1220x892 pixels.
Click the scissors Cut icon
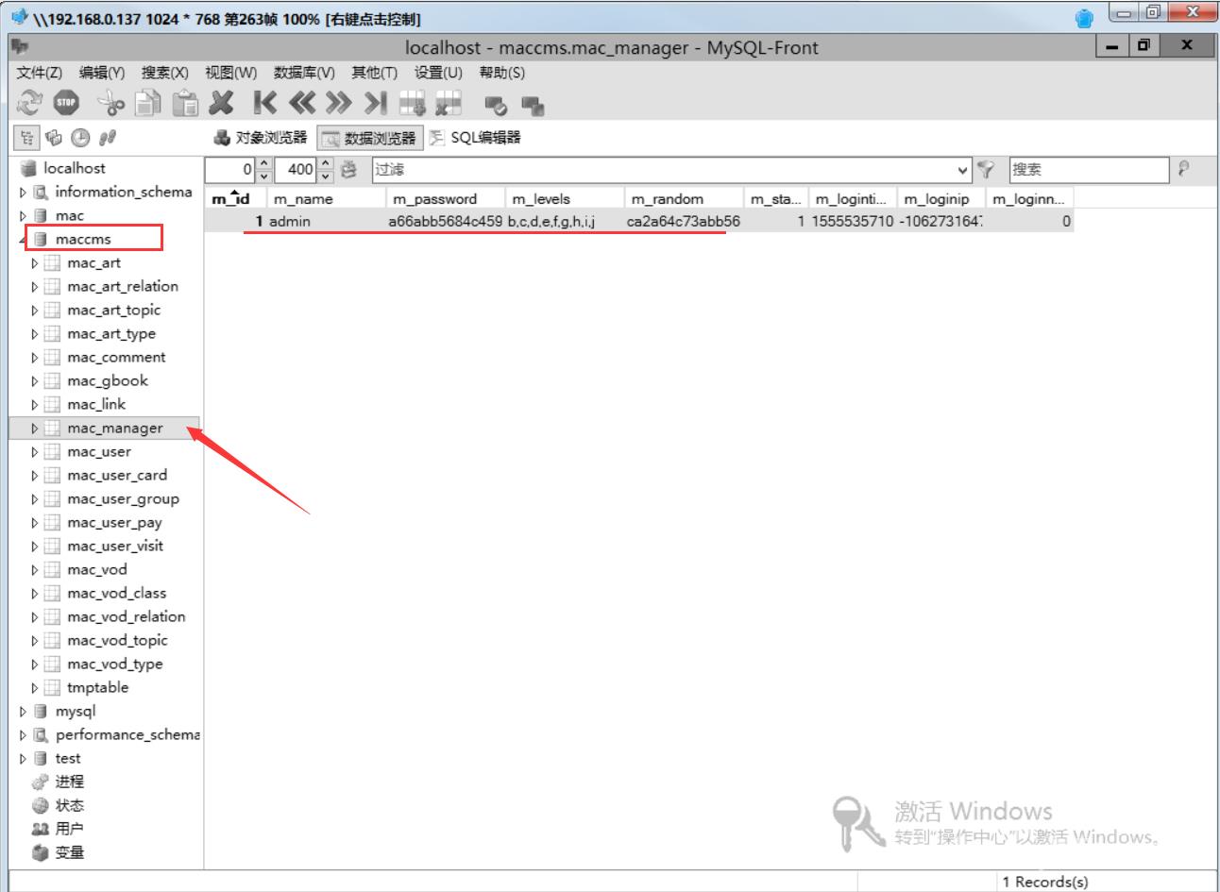coord(112,102)
